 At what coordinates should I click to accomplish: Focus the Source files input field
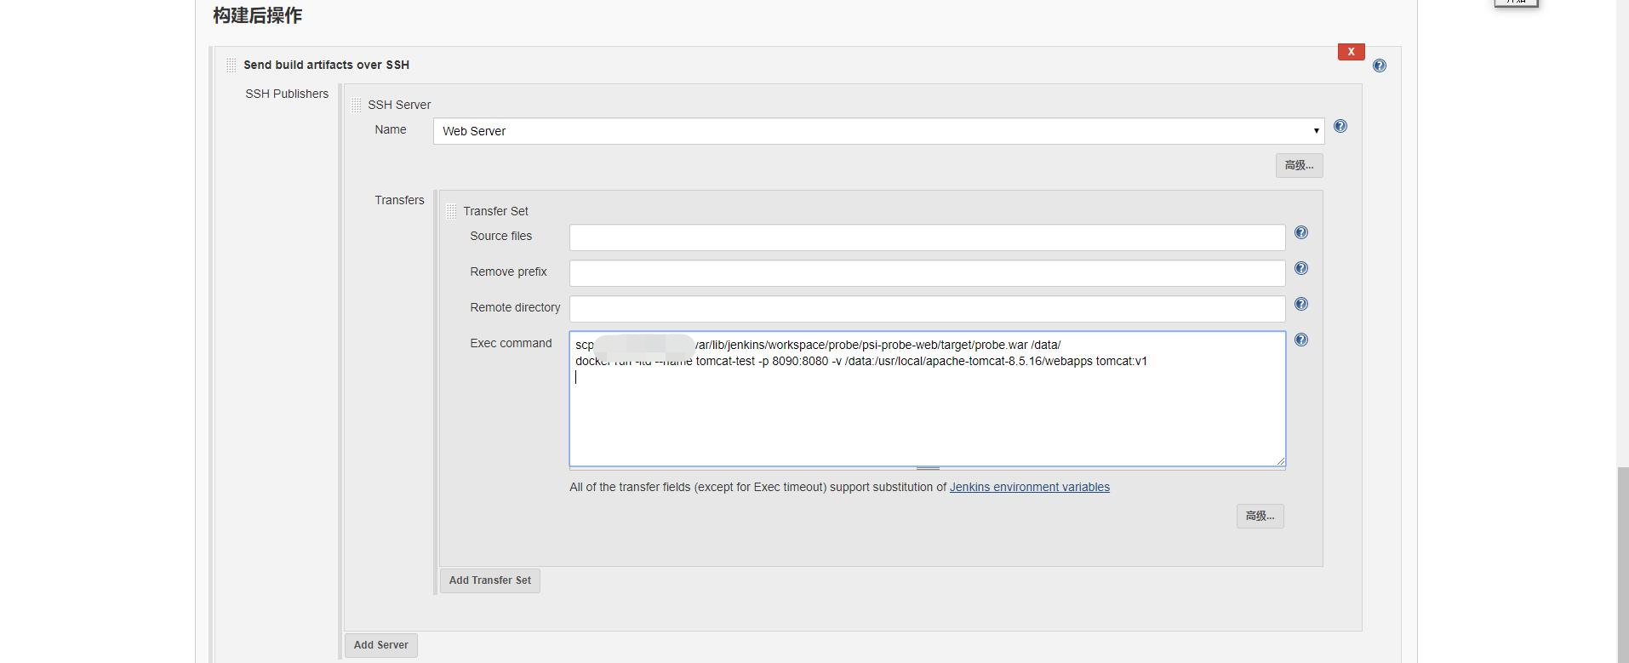tap(927, 237)
